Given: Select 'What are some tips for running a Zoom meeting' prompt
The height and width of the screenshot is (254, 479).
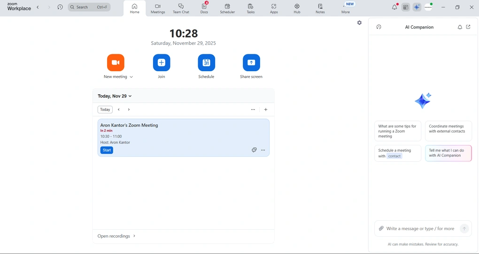Looking at the screenshot, I should pos(398,131).
